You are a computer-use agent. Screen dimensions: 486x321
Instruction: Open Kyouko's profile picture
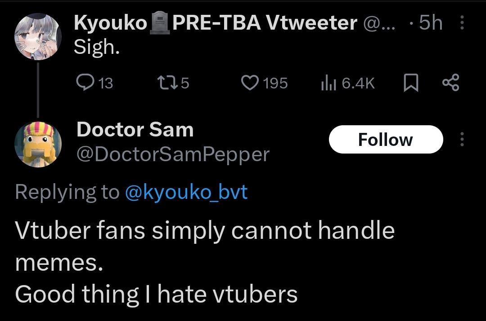pyautogui.click(x=38, y=36)
